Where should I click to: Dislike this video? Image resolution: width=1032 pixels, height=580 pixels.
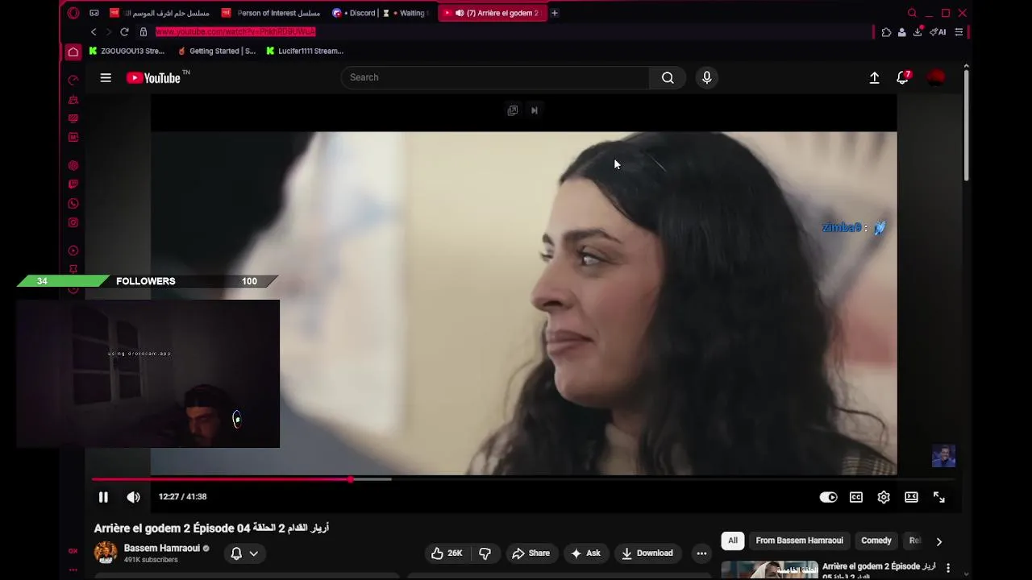pyautogui.click(x=485, y=553)
